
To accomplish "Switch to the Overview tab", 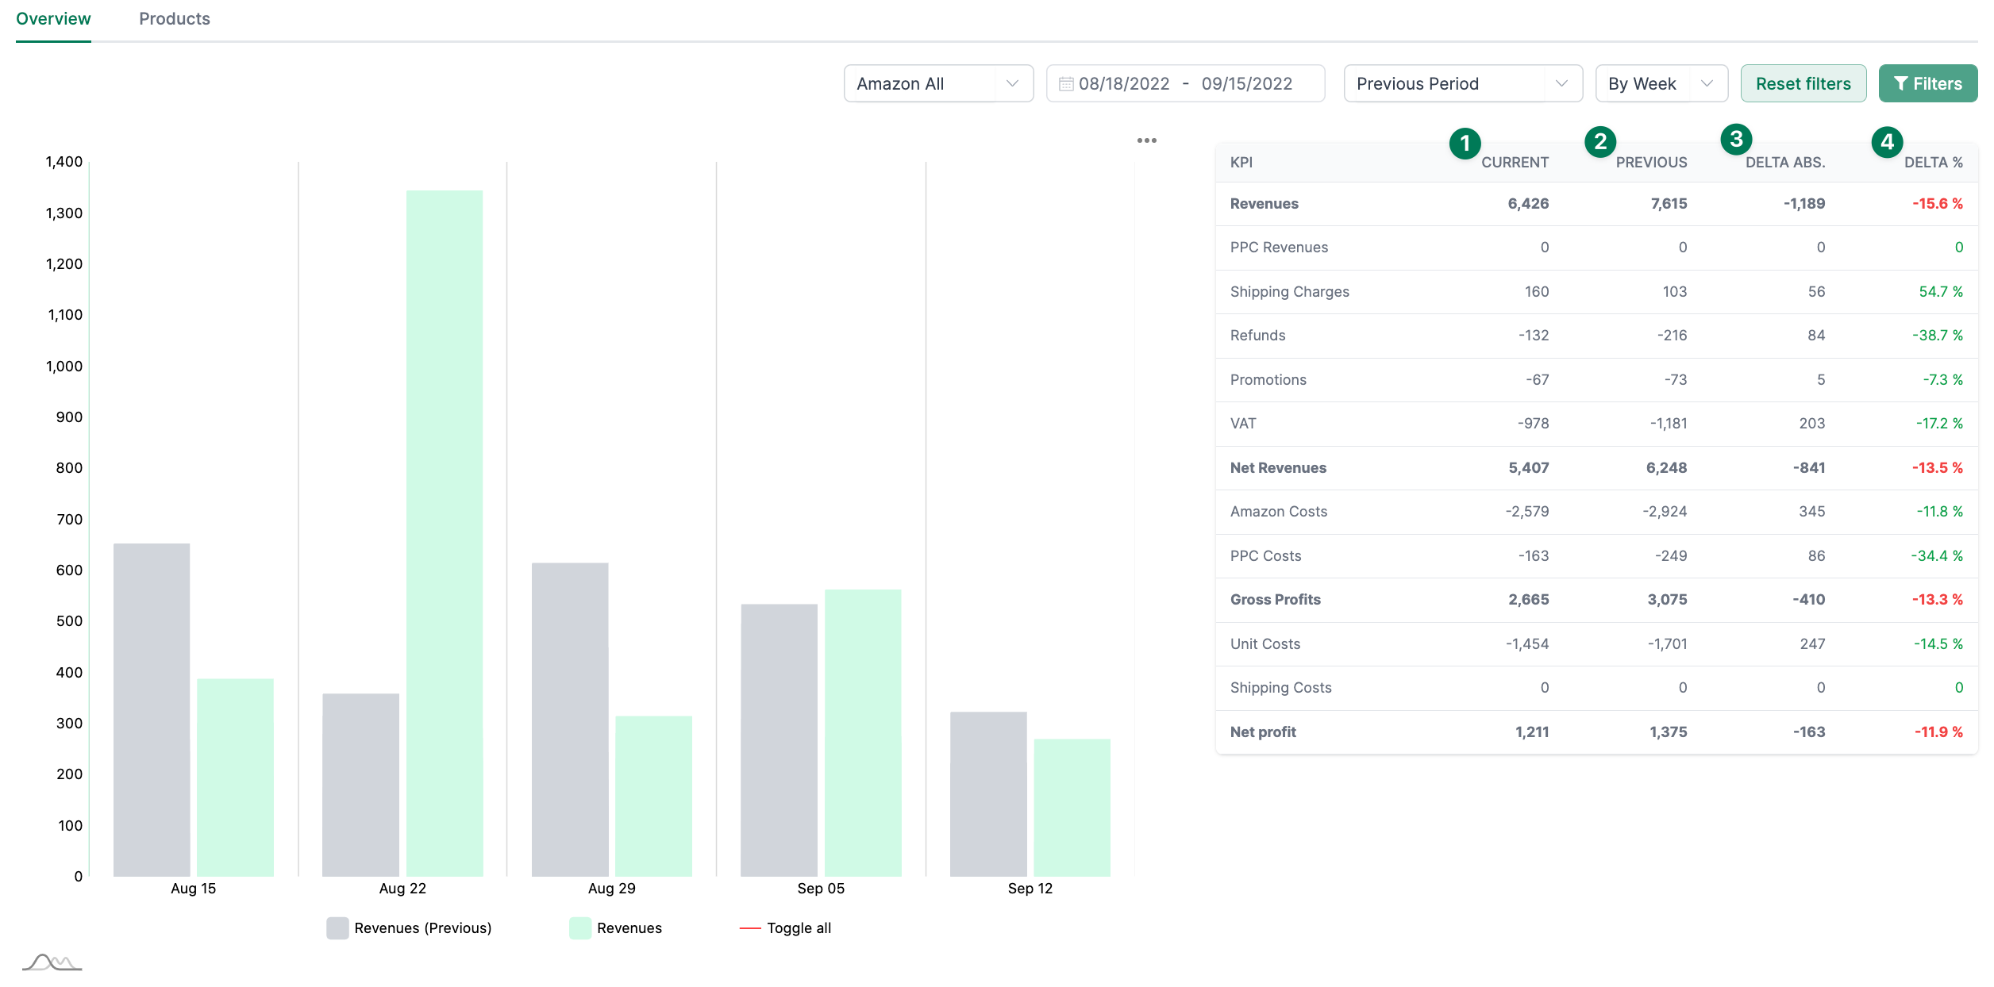I will 53,19.
